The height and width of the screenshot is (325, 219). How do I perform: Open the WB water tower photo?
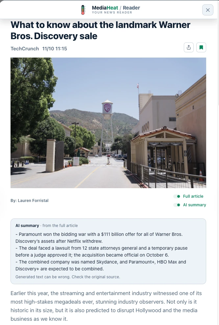(x=108, y=123)
